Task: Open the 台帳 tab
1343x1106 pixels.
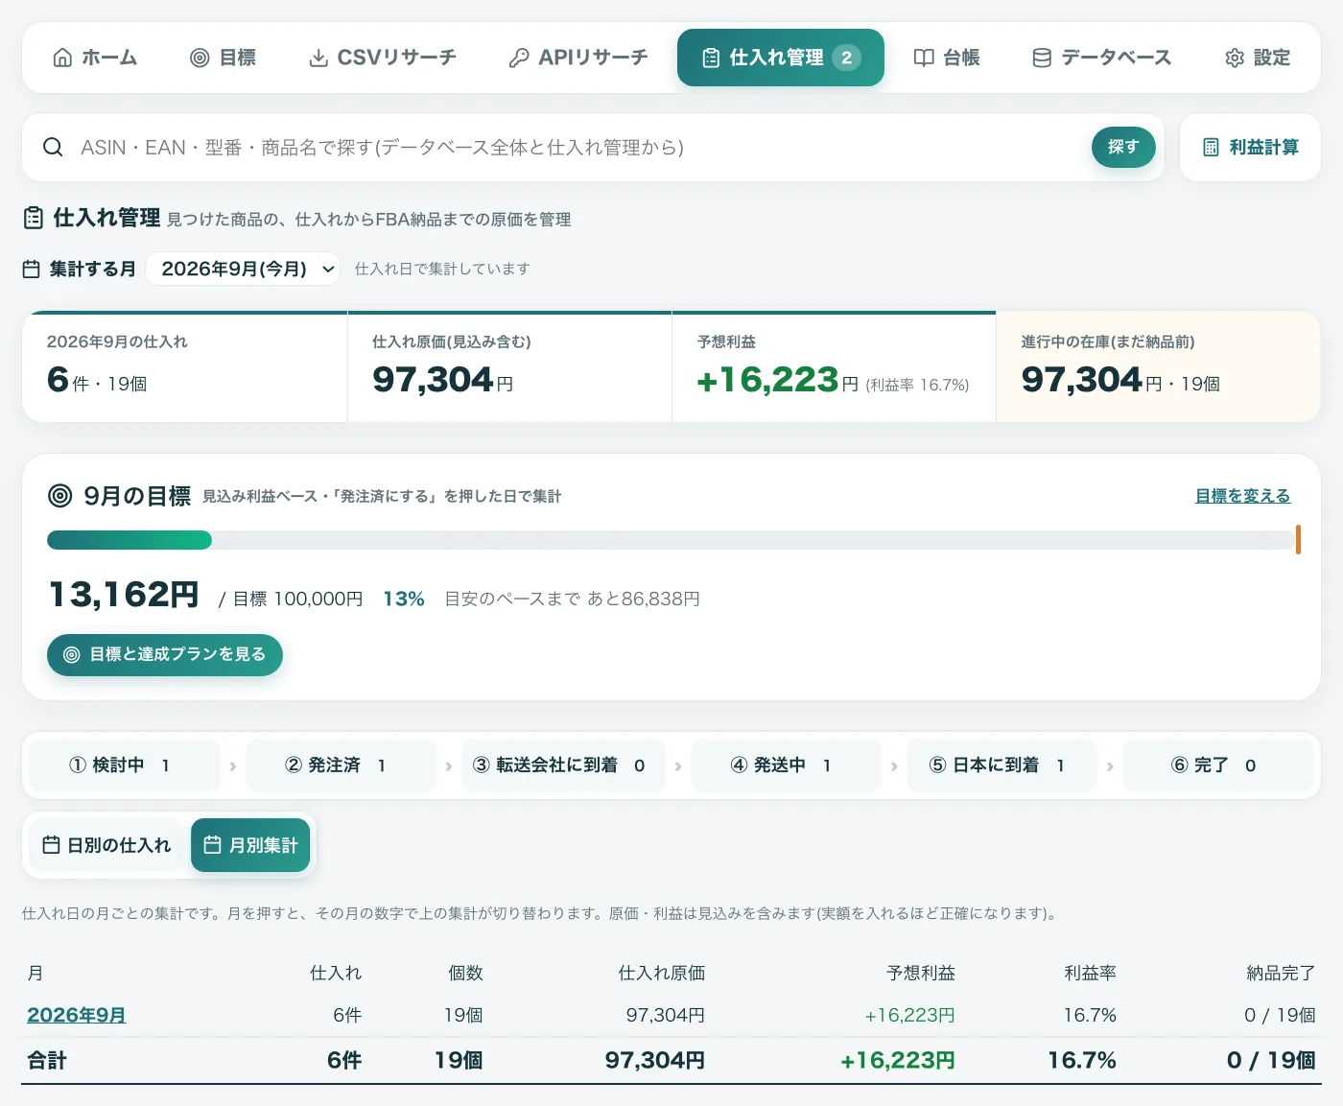Action: (x=947, y=58)
